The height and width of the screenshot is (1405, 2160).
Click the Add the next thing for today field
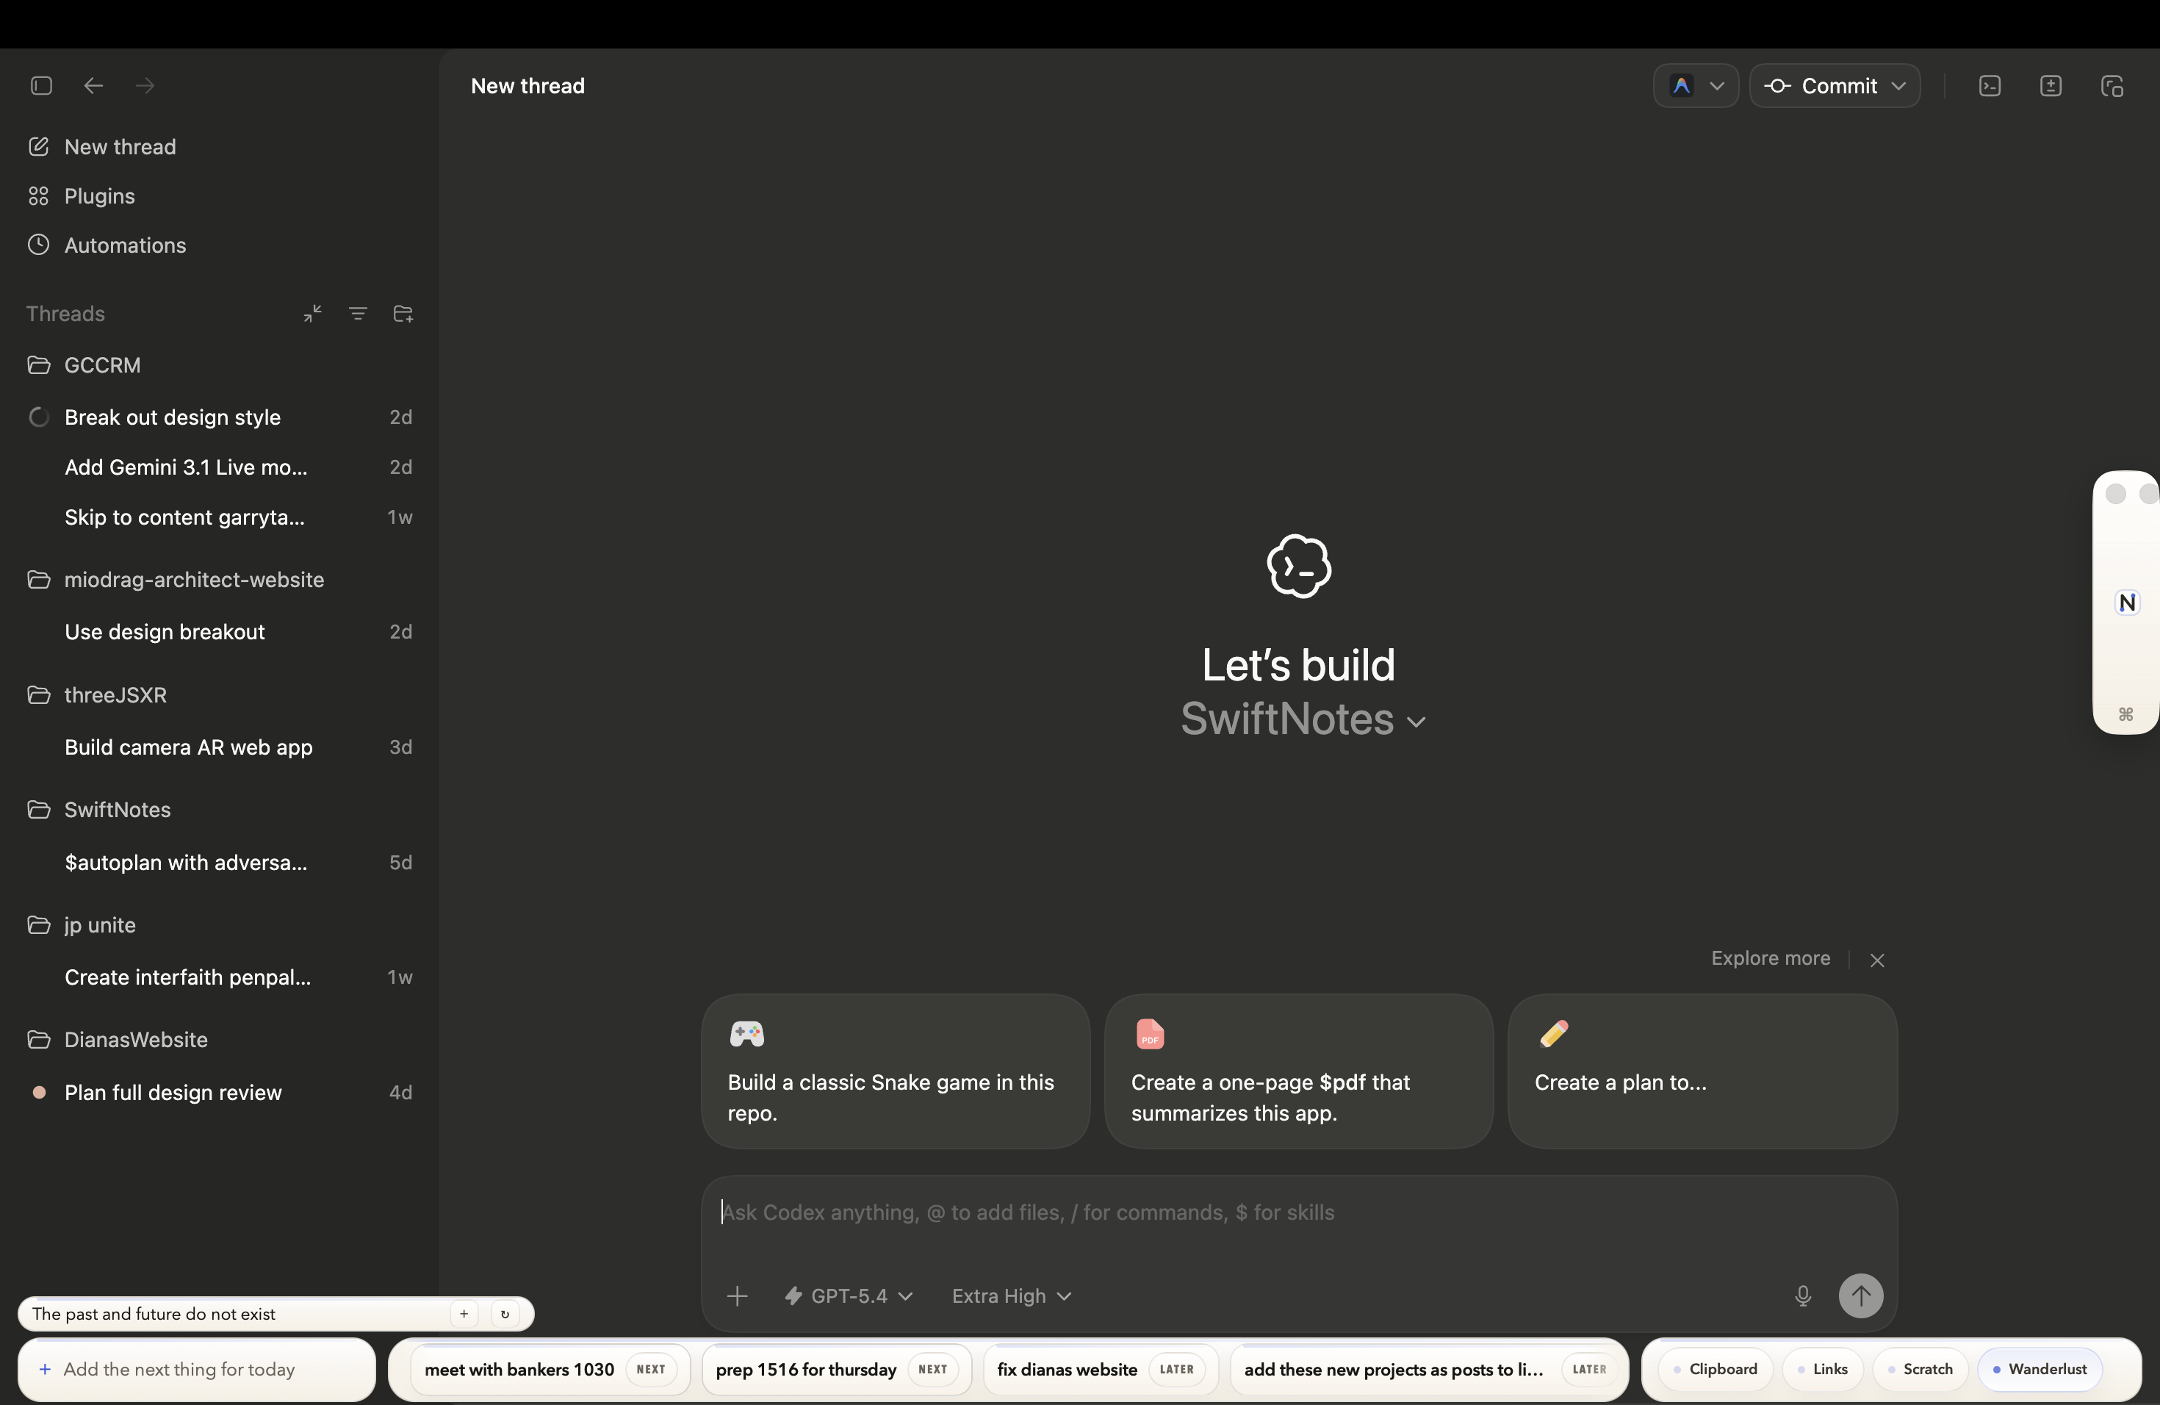[x=196, y=1369]
